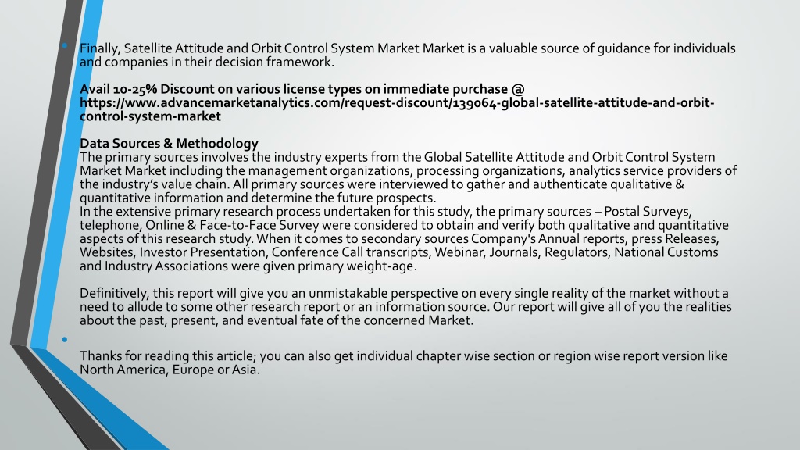Click 'In the extensive primary research' line
This screenshot has width=800, height=450.
pyautogui.click(x=386, y=212)
